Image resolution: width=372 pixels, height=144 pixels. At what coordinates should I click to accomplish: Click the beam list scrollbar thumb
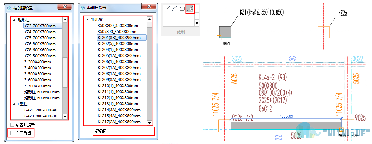tap(149, 25)
